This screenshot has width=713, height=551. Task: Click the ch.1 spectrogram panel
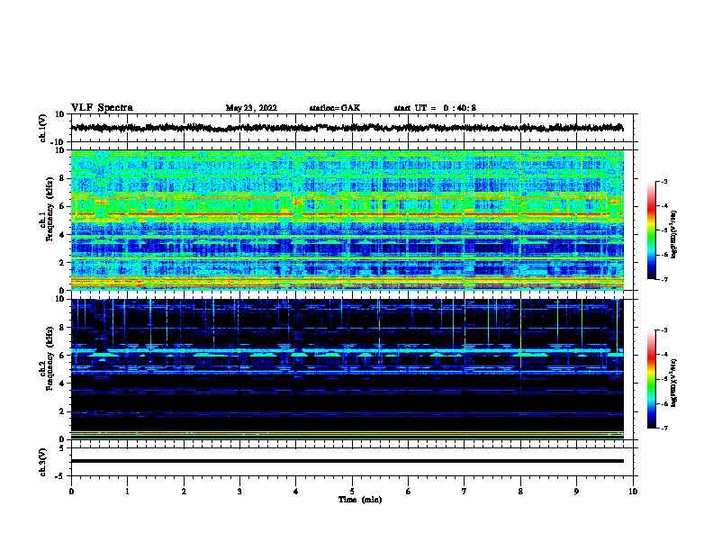click(x=347, y=220)
